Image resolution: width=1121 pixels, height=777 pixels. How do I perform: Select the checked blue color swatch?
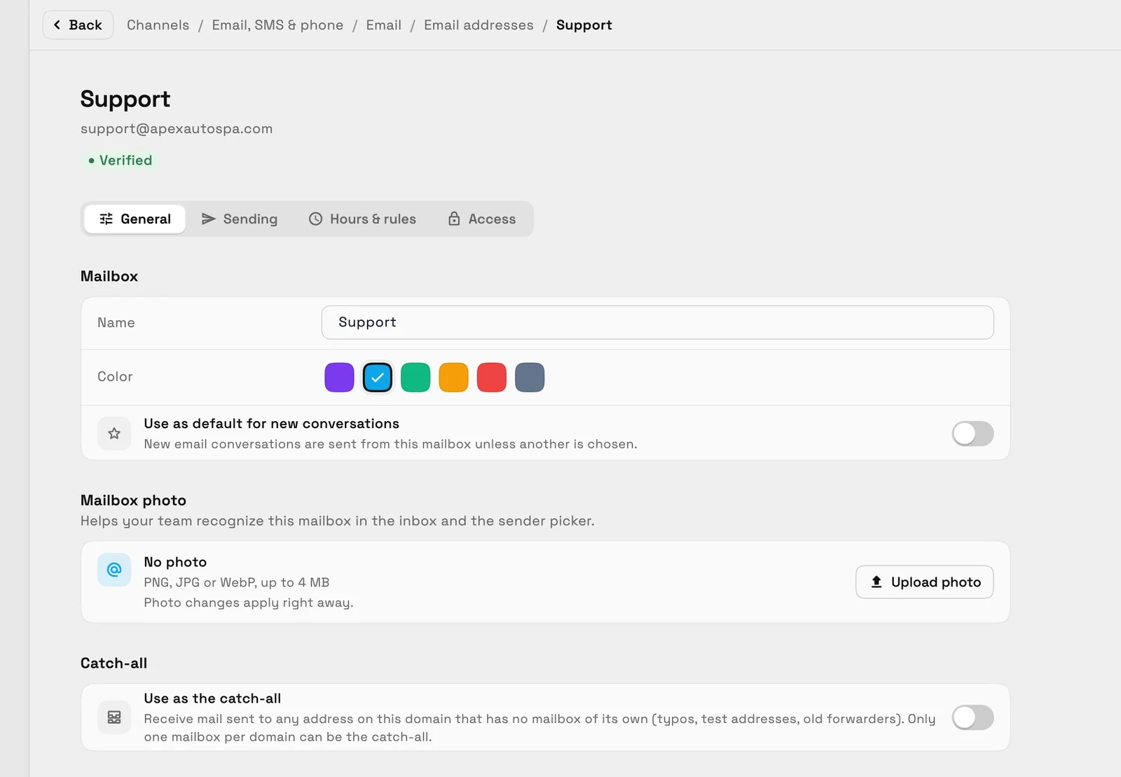click(x=378, y=378)
